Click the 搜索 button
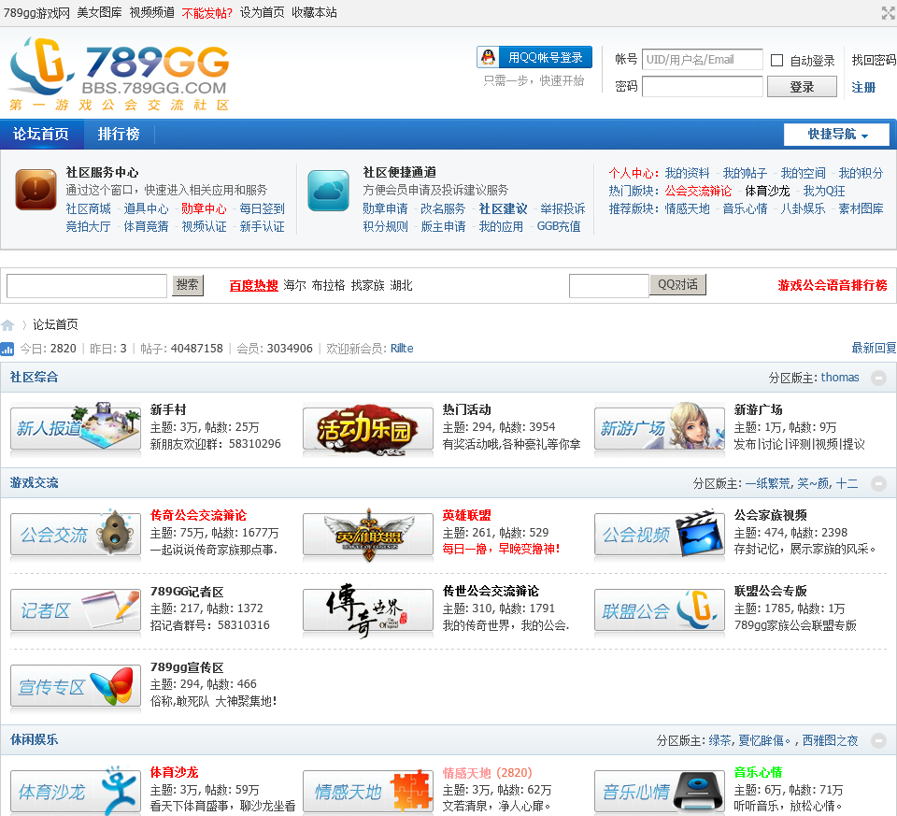The width and height of the screenshot is (897, 816). pos(188,285)
